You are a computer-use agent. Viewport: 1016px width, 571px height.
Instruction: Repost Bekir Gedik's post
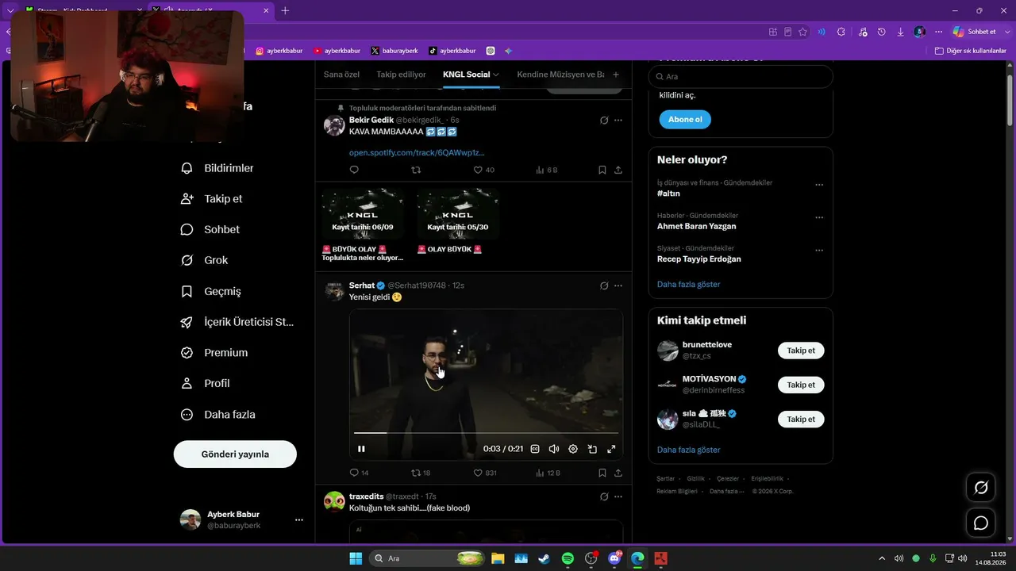coord(416,170)
